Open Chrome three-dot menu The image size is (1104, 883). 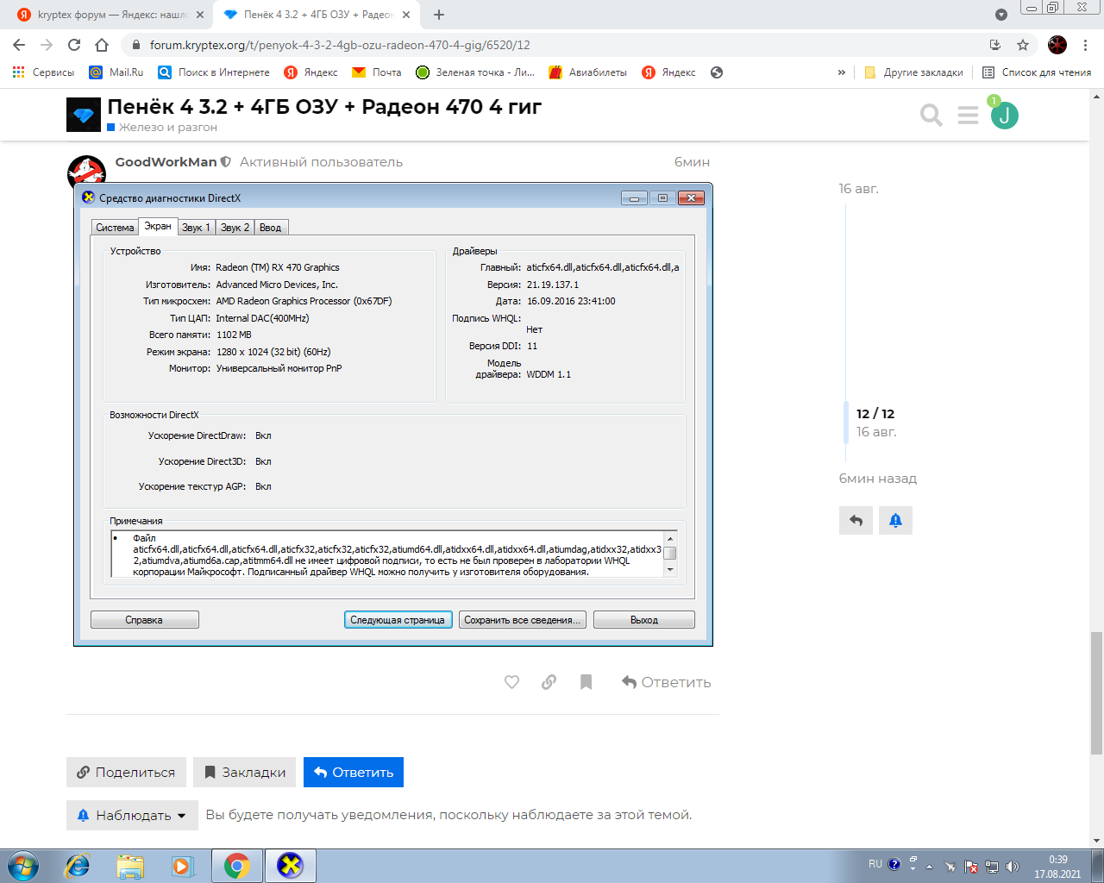tap(1086, 45)
